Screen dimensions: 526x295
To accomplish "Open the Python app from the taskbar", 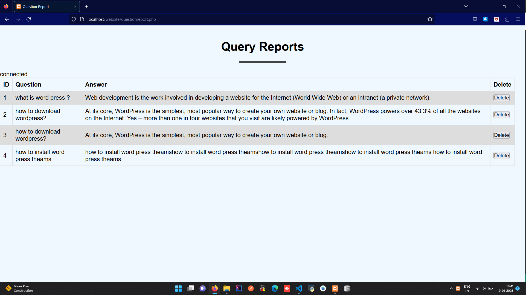I will [311, 289].
